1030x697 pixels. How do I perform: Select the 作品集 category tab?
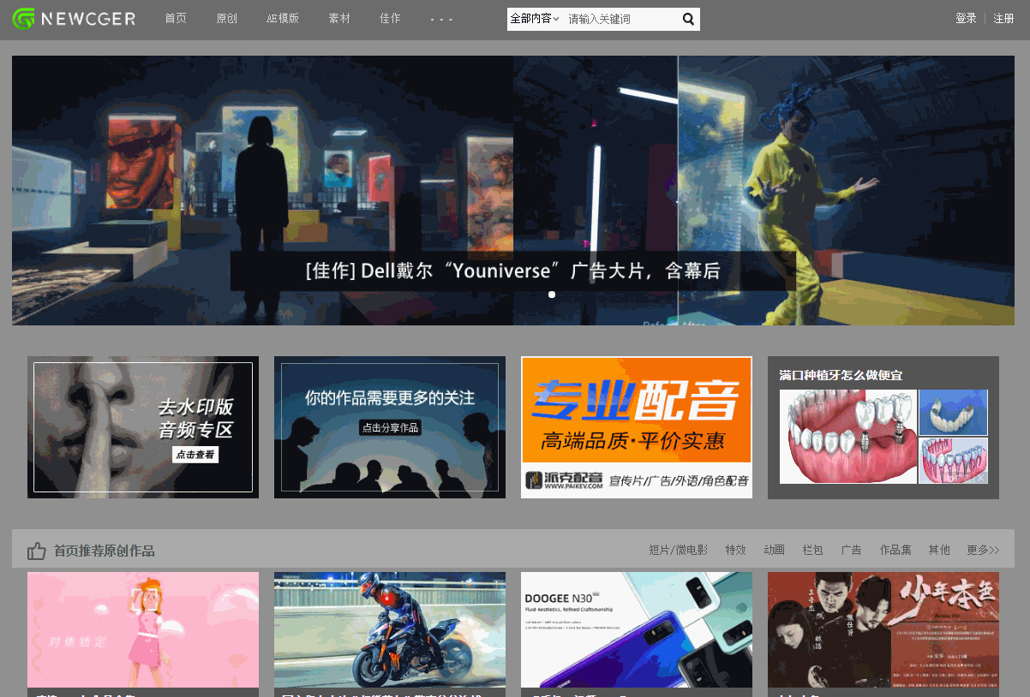pos(895,550)
